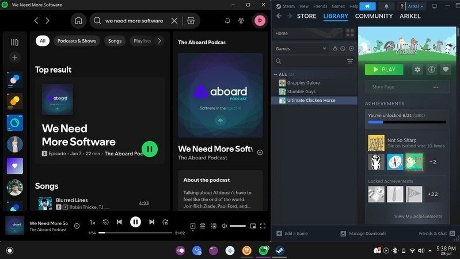Switch Steam to Big Picture mode
This screenshot has height=259, width=460.
point(435,6)
